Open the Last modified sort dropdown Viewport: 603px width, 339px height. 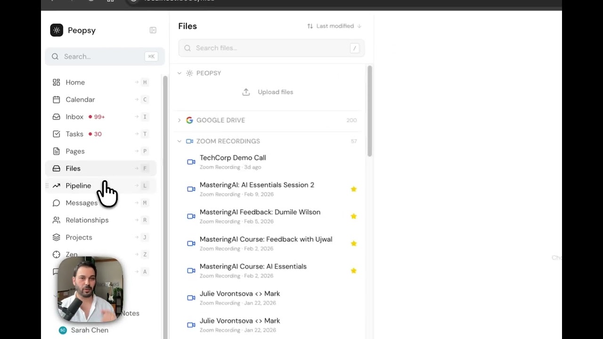pos(334,26)
